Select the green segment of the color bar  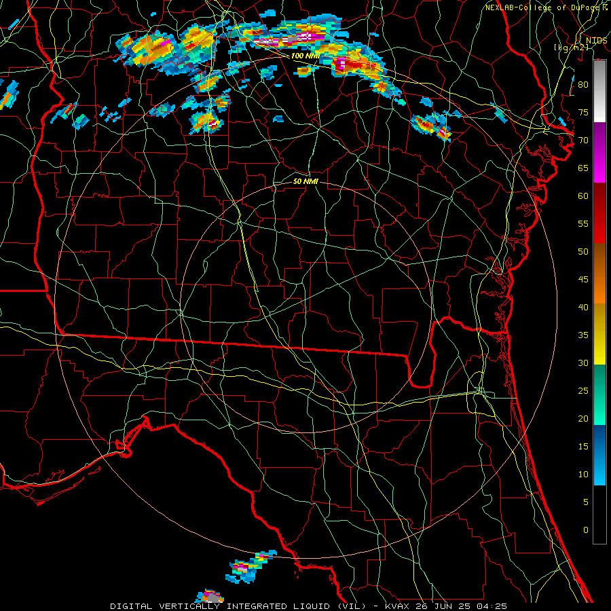point(599,394)
